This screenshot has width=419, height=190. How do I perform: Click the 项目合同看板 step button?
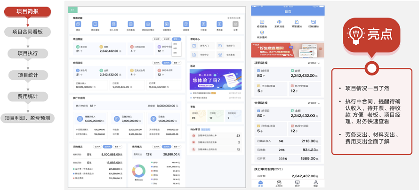click(x=27, y=32)
